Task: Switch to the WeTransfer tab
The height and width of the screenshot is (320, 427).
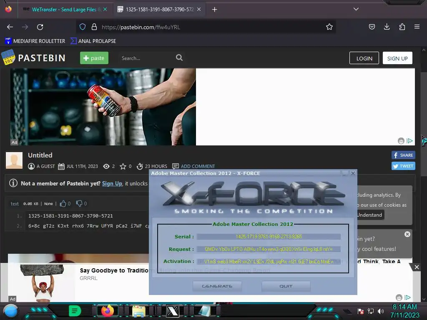Action: [64, 10]
